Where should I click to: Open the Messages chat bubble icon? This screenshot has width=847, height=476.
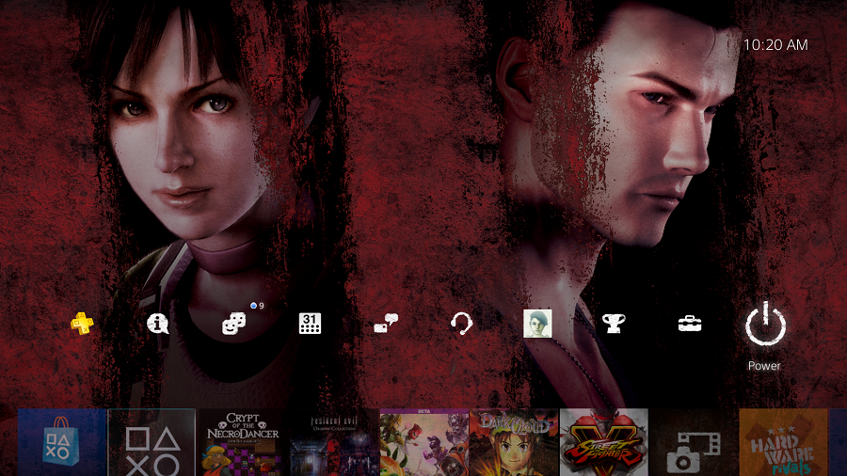point(386,324)
